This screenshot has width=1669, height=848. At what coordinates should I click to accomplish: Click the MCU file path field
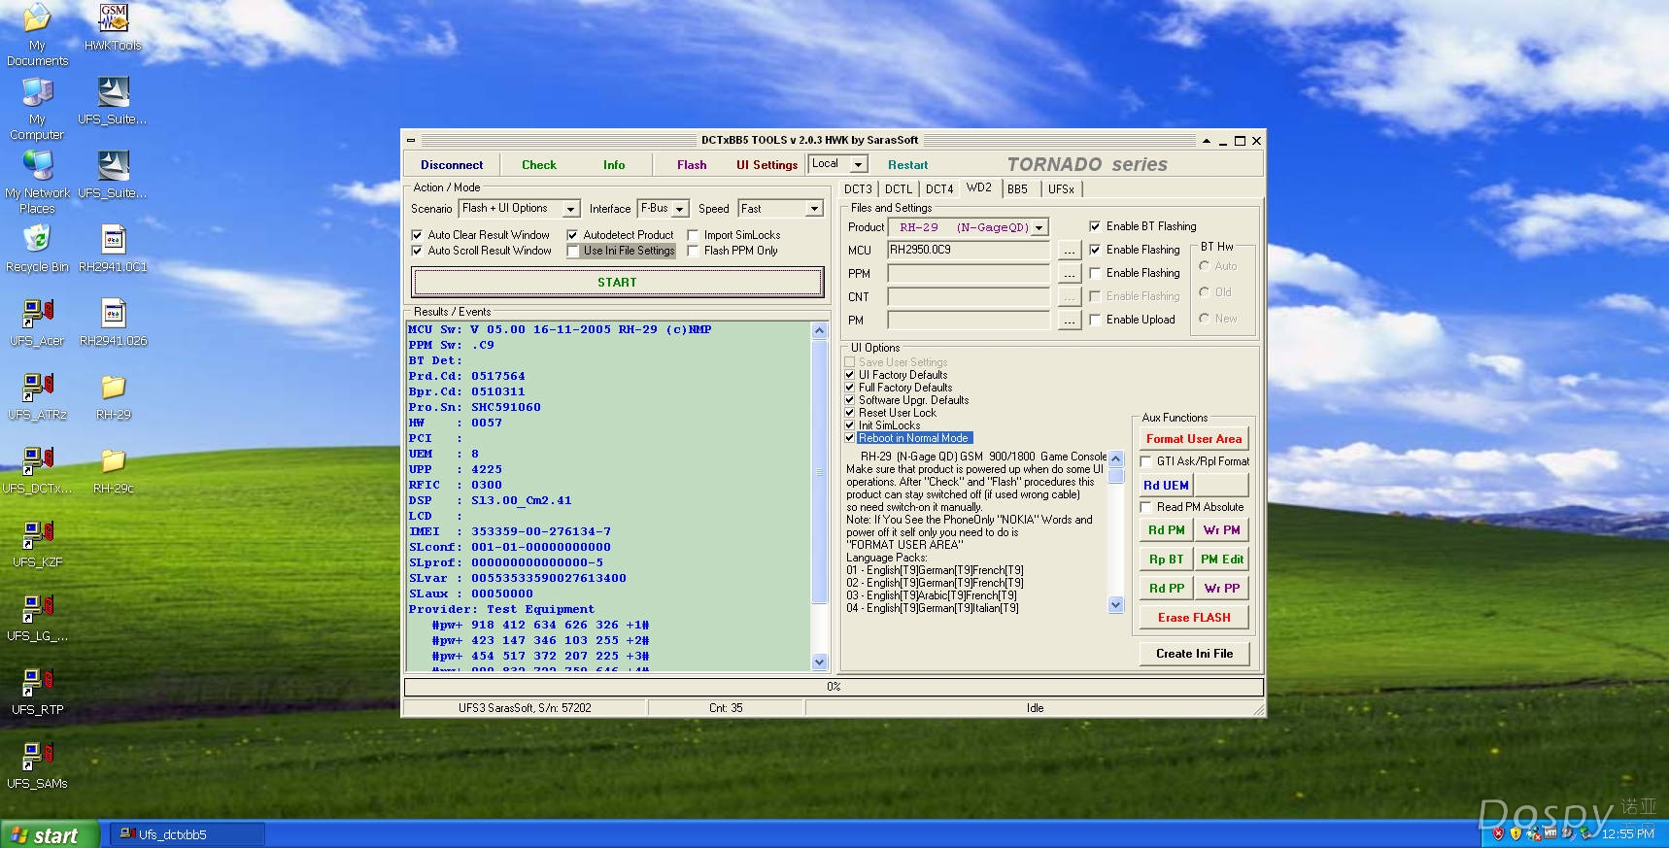969,251
